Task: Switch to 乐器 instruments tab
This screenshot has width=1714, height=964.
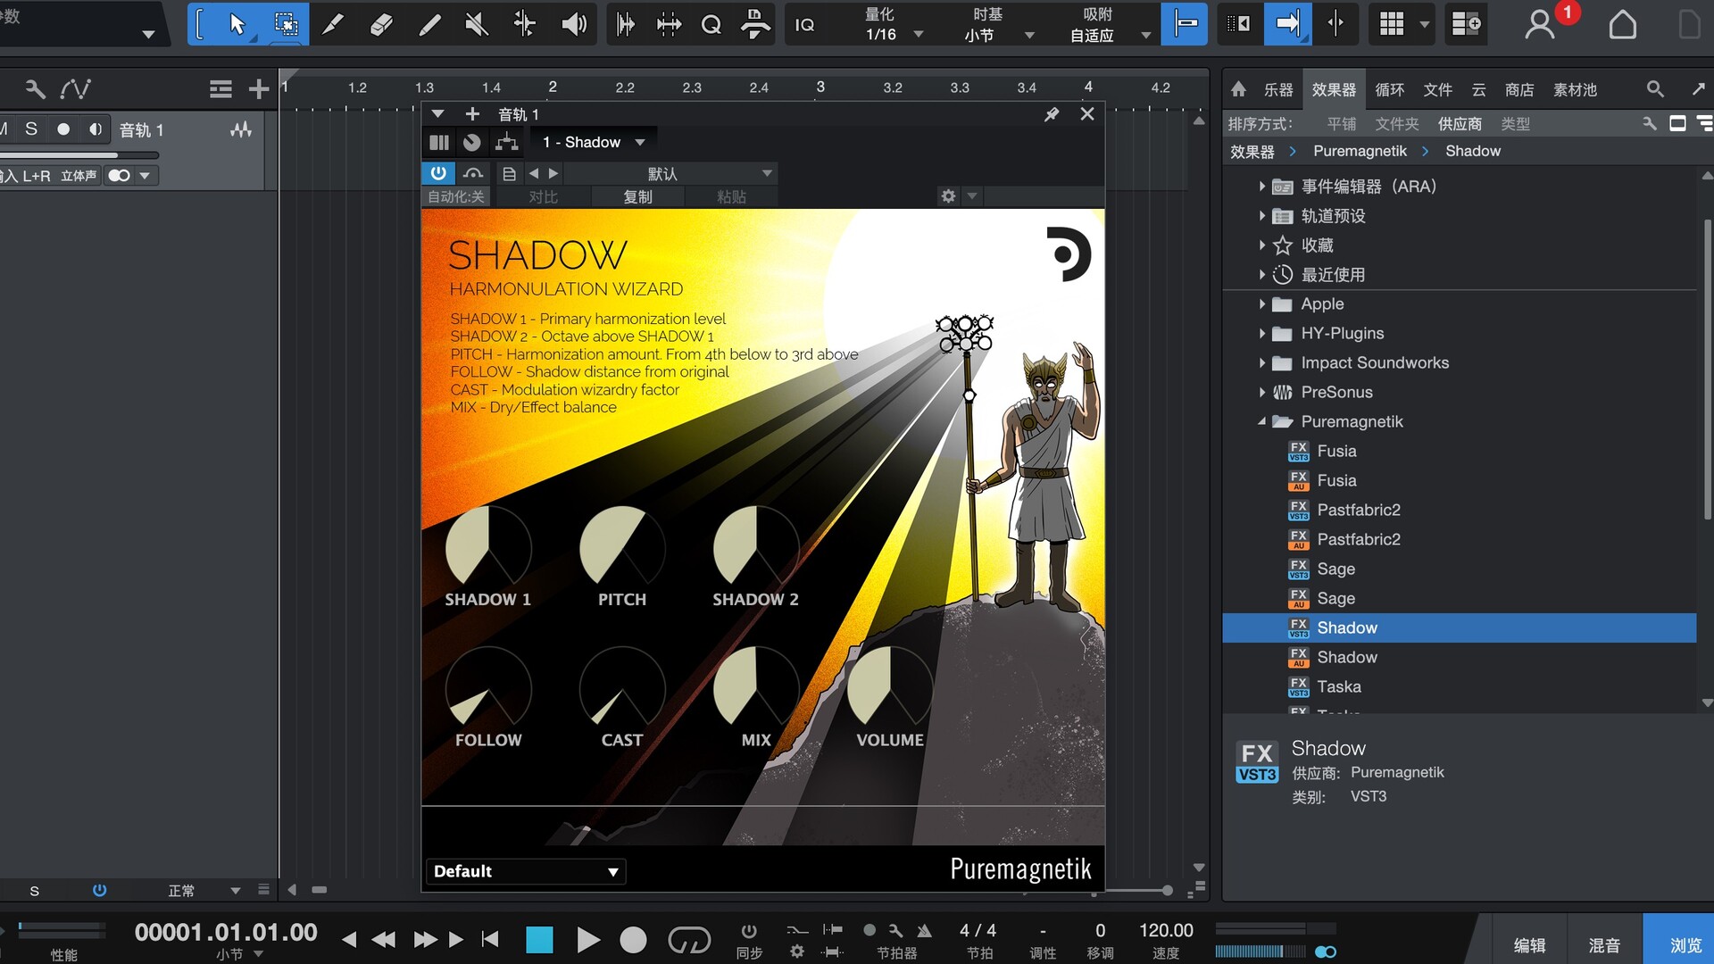Action: tap(1278, 89)
